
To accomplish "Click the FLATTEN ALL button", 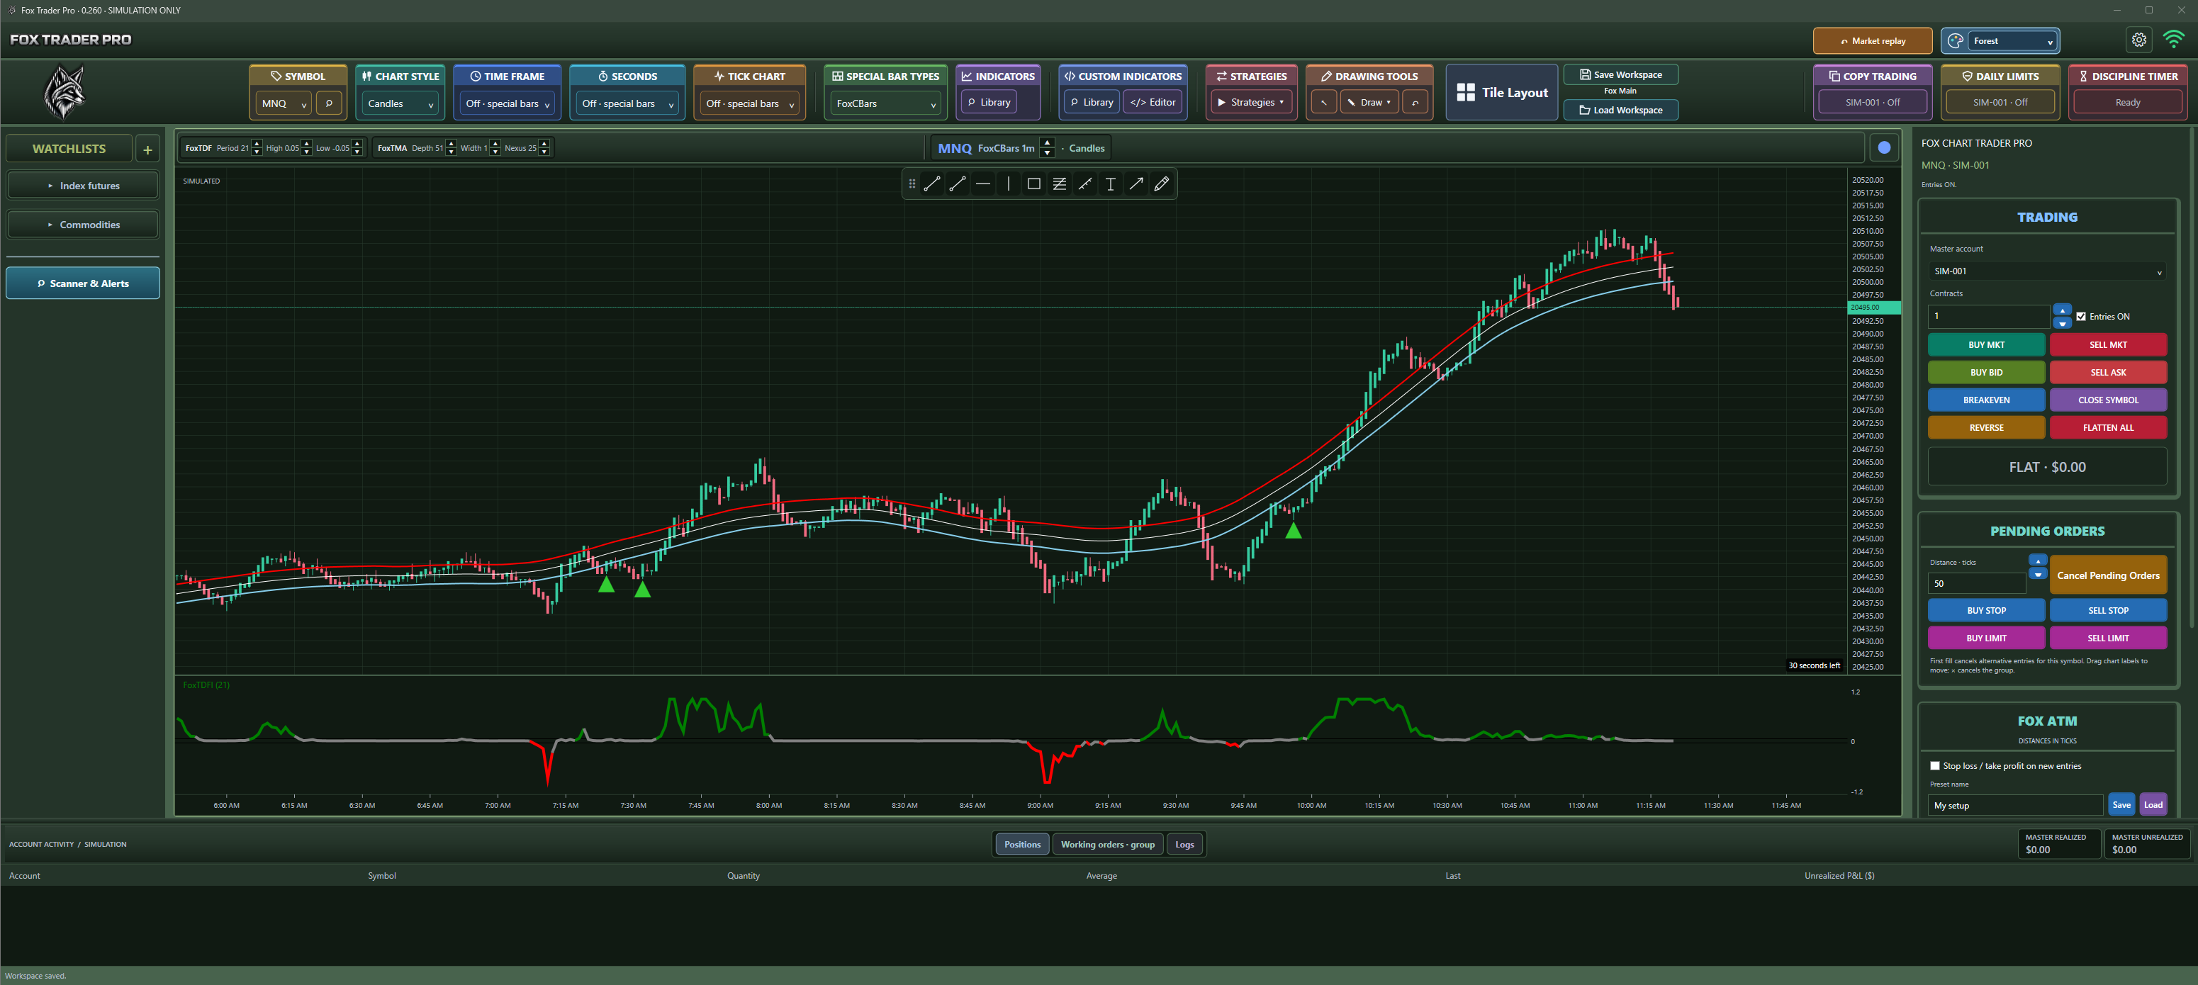I will (2107, 427).
